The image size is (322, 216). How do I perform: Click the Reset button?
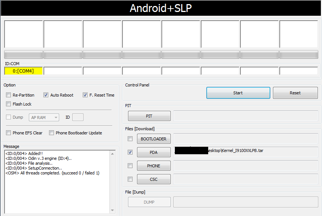click(x=295, y=93)
